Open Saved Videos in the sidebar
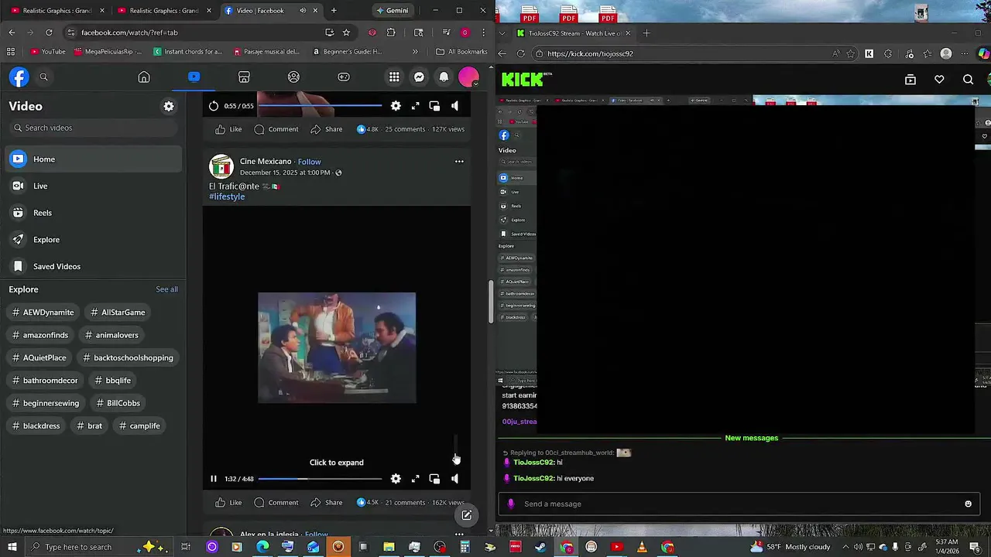Screen dimensions: 991x557 point(93,266)
